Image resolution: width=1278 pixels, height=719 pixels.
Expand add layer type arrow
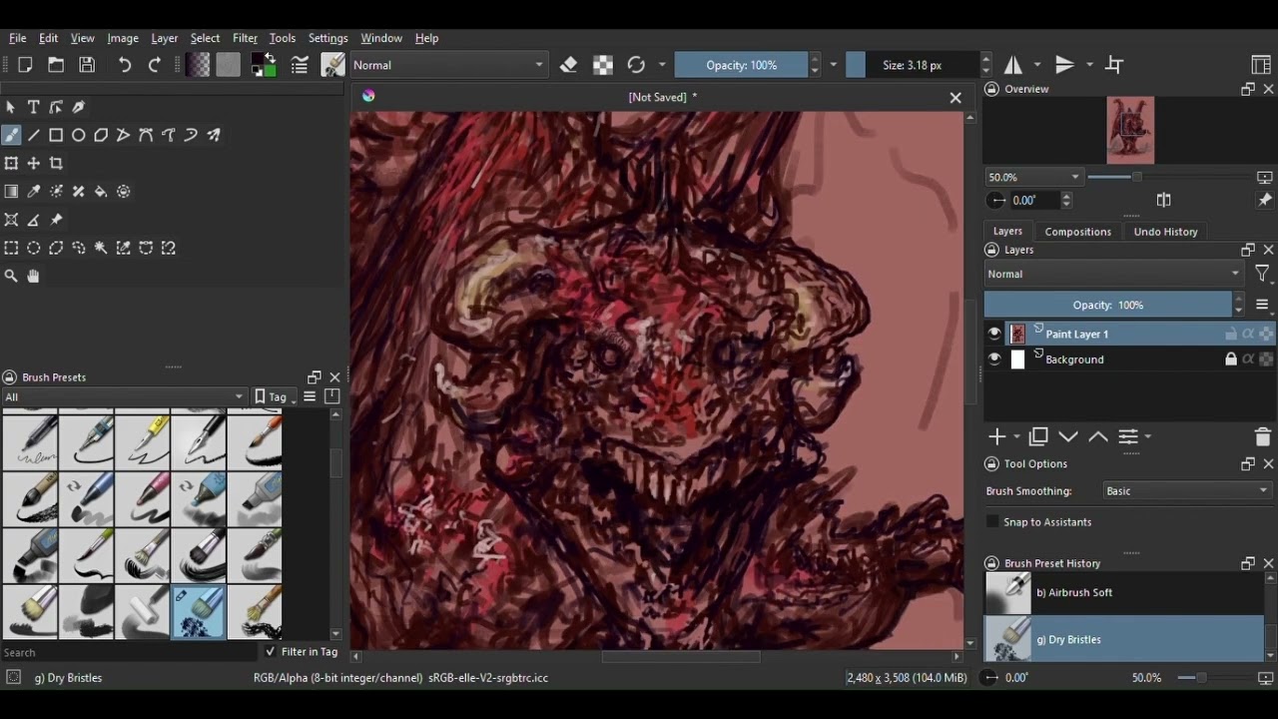coord(1016,436)
